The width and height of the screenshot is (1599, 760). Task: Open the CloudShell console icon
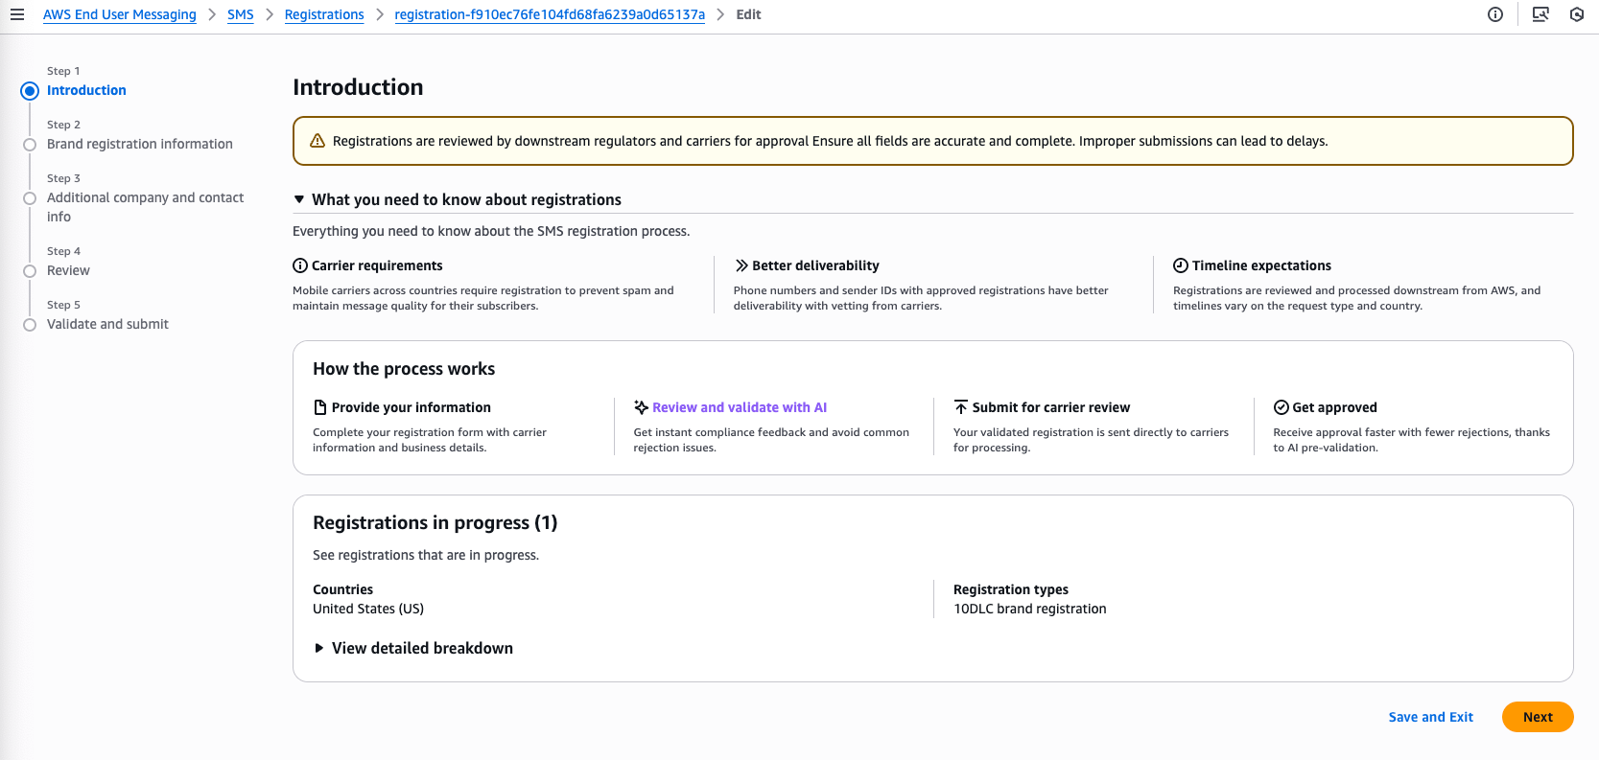point(1540,14)
